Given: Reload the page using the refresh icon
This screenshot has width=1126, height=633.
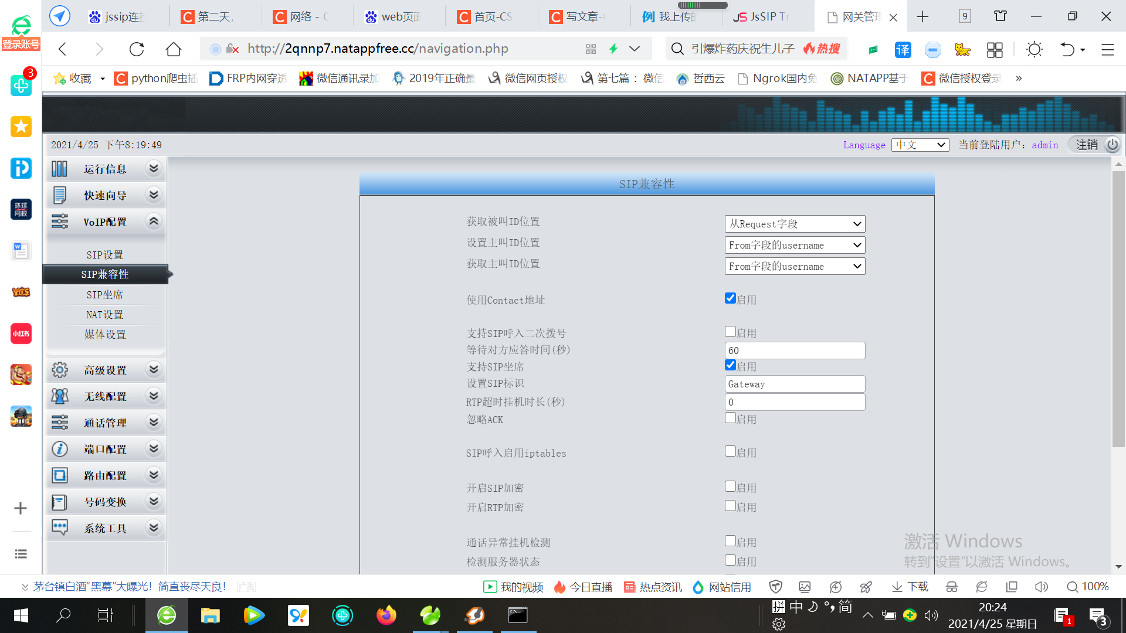Looking at the screenshot, I should coord(137,49).
